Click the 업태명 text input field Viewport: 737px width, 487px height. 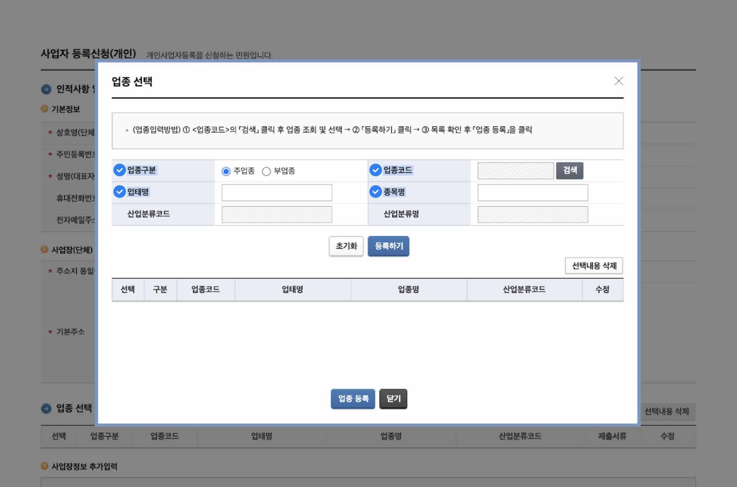[277, 193]
